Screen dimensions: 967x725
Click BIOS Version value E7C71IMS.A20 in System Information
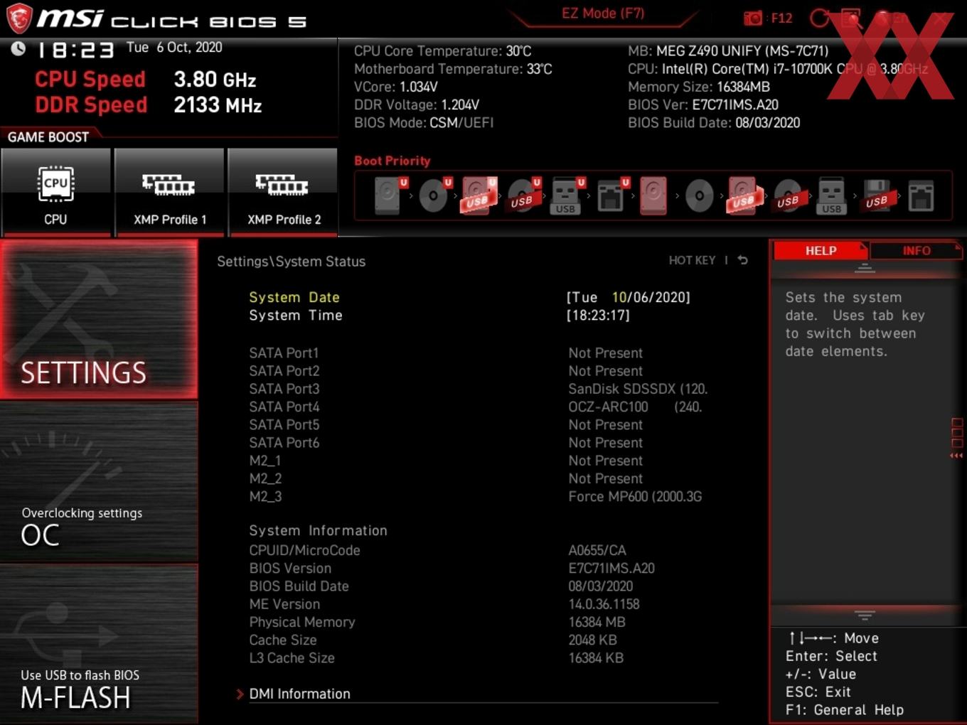click(x=611, y=568)
